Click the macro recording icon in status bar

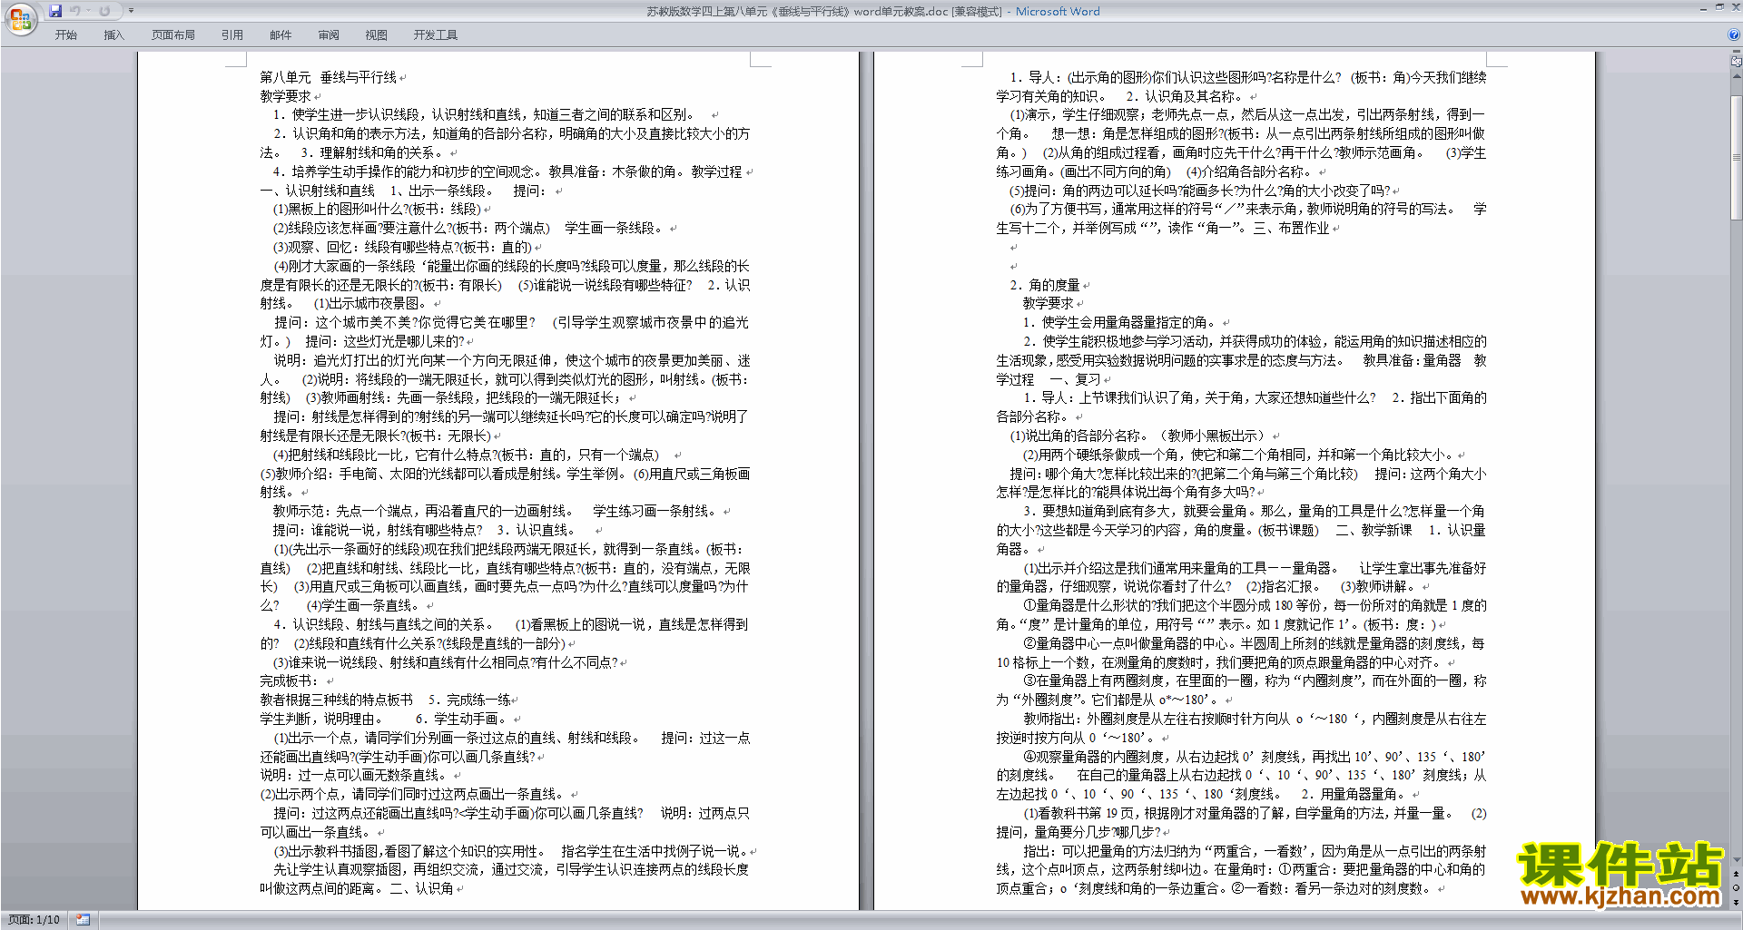pyautogui.click(x=84, y=920)
